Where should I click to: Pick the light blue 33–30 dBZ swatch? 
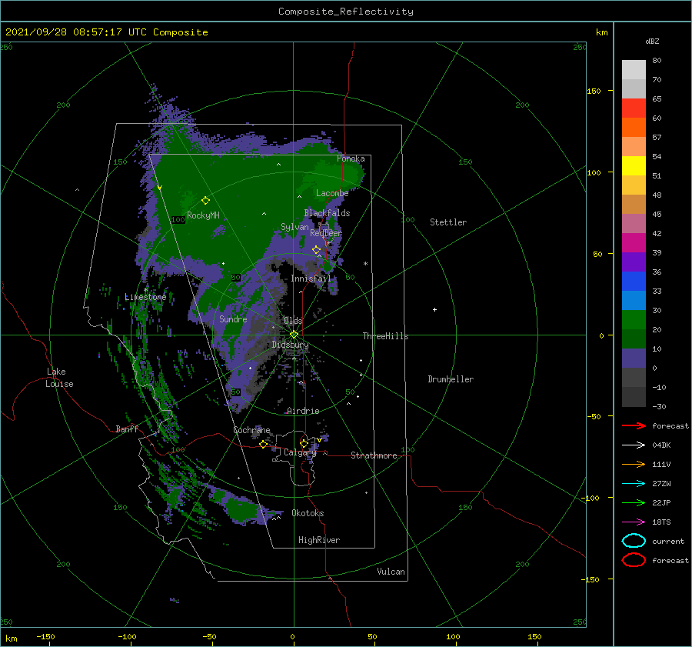[x=634, y=300]
